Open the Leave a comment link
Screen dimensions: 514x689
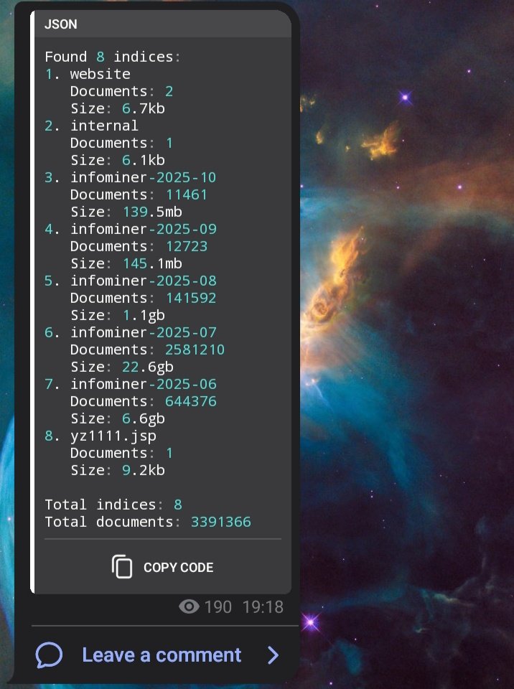(x=162, y=655)
